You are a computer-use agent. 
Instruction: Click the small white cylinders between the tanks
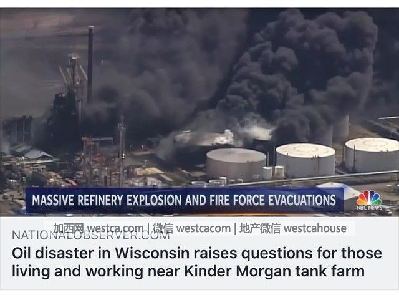(273, 172)
